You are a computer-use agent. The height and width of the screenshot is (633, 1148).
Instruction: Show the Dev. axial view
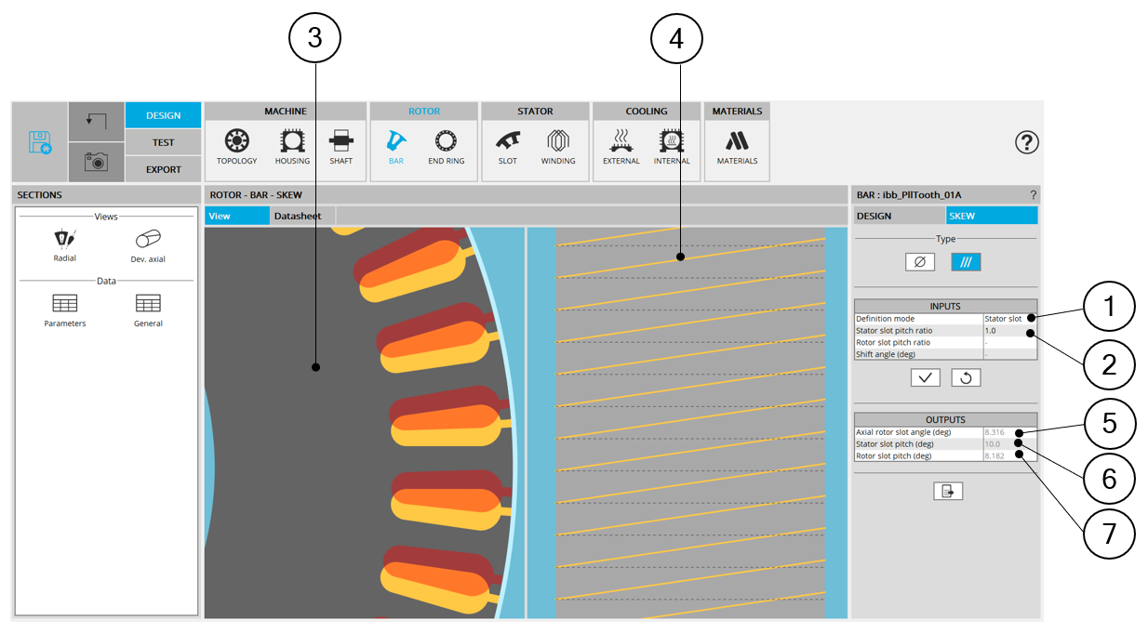(148, 245)
